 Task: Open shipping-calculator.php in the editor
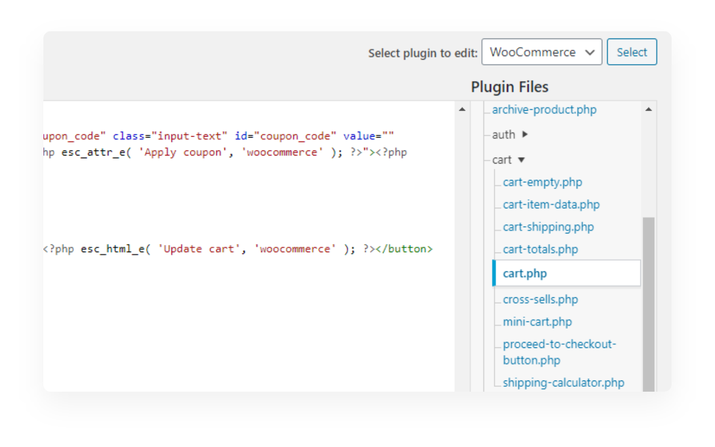[563, 382]
